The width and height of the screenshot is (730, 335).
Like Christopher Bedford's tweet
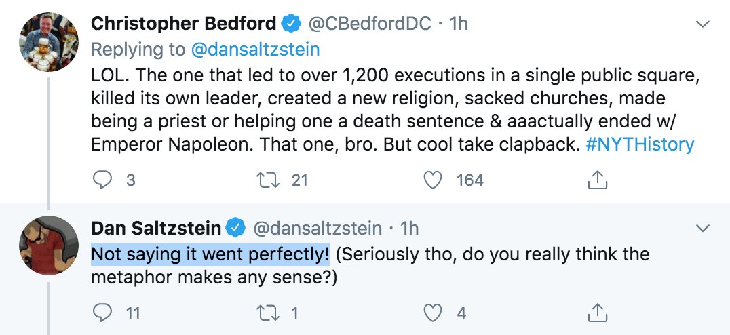pos(434,180)
